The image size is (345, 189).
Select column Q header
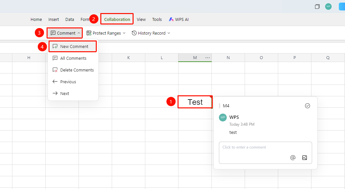(328, 58)
